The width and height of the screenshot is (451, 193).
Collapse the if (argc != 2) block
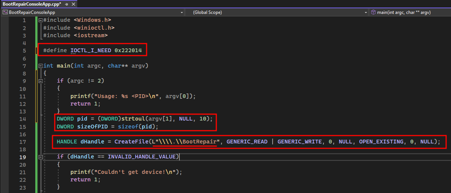40,81
